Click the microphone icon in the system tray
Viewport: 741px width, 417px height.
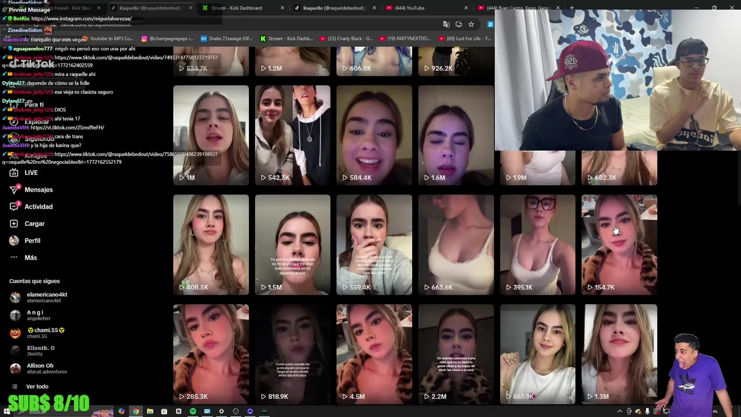coord(647,411)
